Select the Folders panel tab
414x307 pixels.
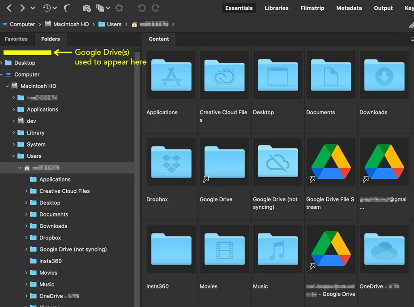pyautogui.click(x=51, y=39)
